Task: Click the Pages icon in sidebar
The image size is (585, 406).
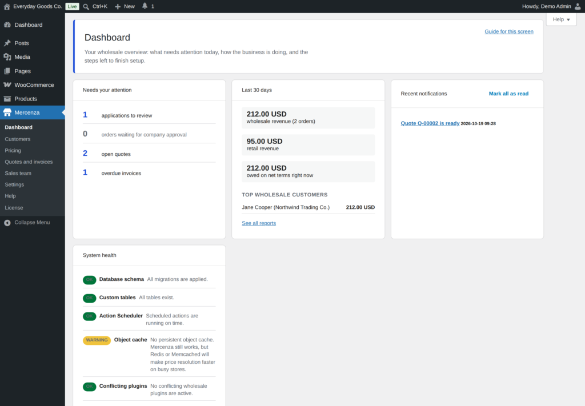Action: coord(7,71)
